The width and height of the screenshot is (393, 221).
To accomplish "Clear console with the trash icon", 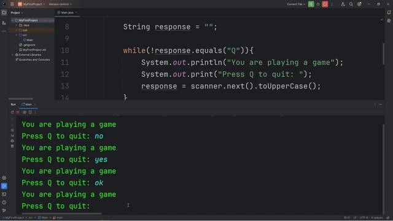I will (x=12, y=146).
